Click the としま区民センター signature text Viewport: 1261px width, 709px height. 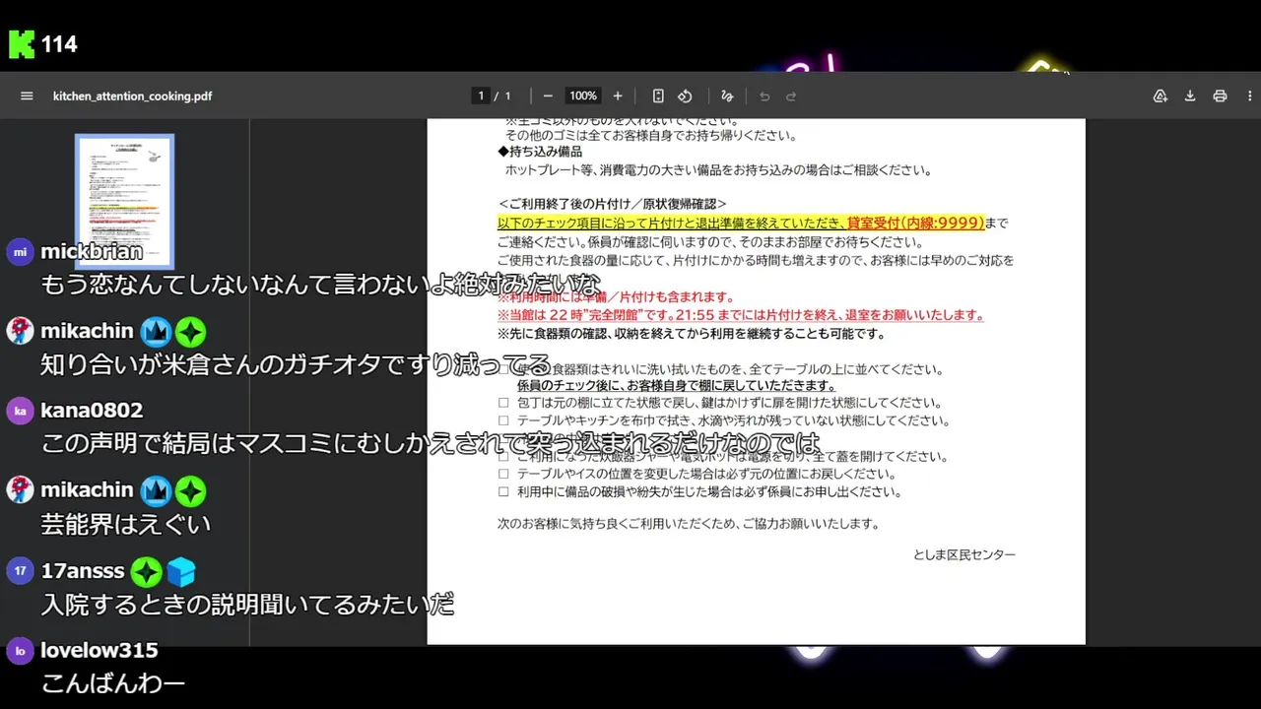pyautogui.click(x=964, y=554)
